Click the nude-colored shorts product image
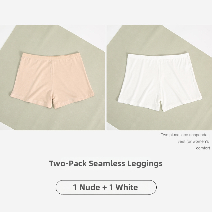The height and width of the screenshot is (212, 212). [x=52, y=77]
